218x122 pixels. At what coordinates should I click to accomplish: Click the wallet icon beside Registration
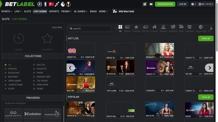tap(151, 4)
